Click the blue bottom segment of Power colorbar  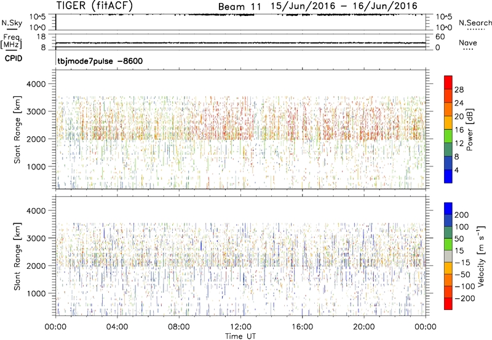click(x=448, y=176)
